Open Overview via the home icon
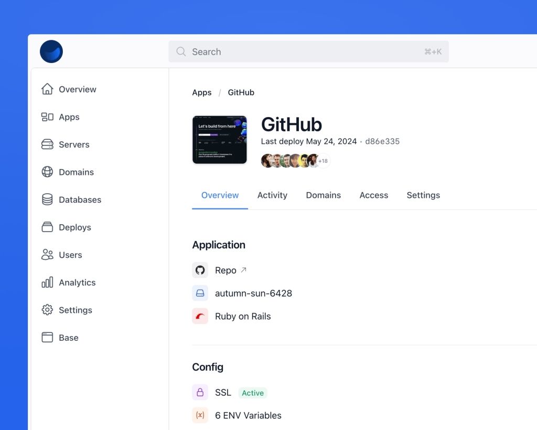 pos(47,89)
